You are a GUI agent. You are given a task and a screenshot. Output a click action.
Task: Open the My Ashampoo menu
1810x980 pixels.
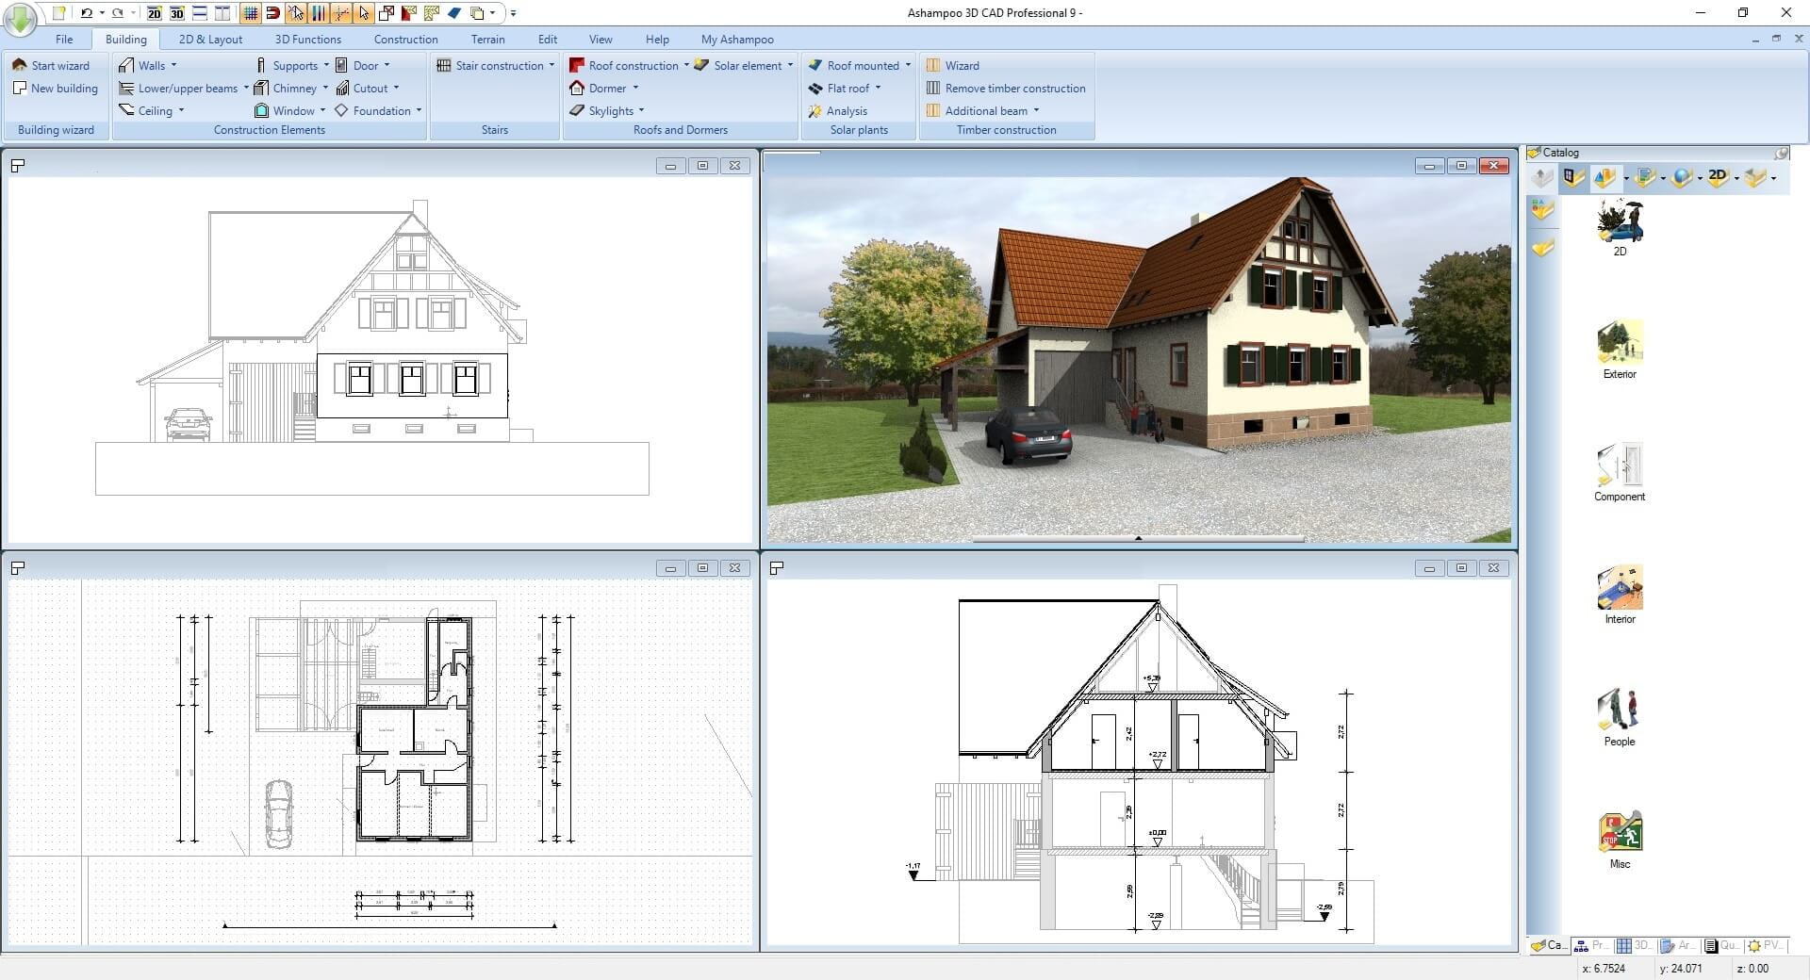click(737, 39)
